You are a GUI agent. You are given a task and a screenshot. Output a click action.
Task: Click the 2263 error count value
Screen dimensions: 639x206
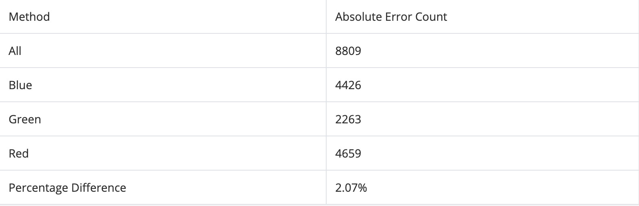(x=348, y=119)
